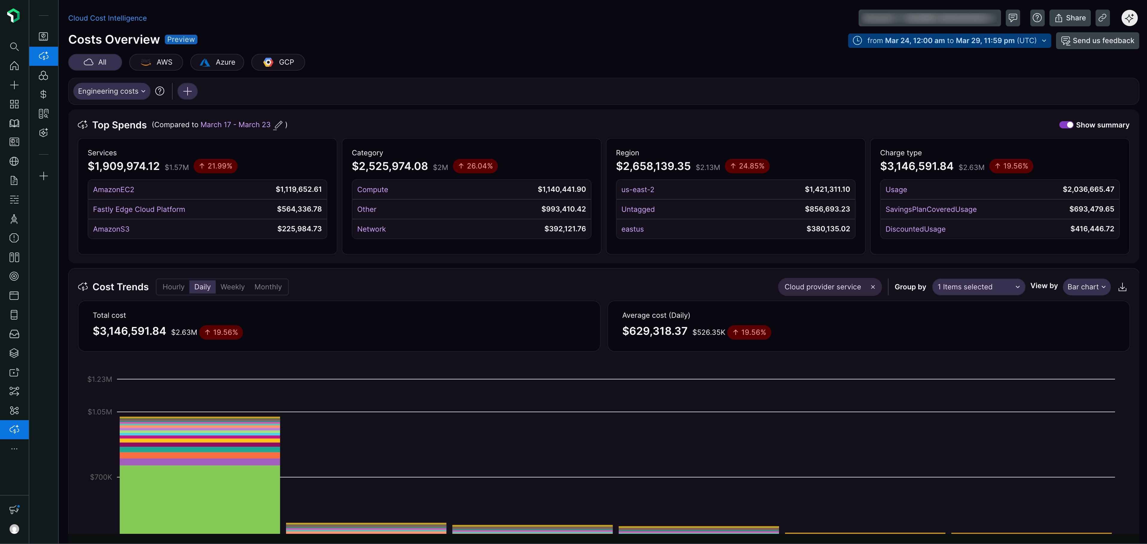Screen dimensions: 1147x544
Task: Open Fastly Edge Cloud Platform service link
Action: [x=139, y=209]
